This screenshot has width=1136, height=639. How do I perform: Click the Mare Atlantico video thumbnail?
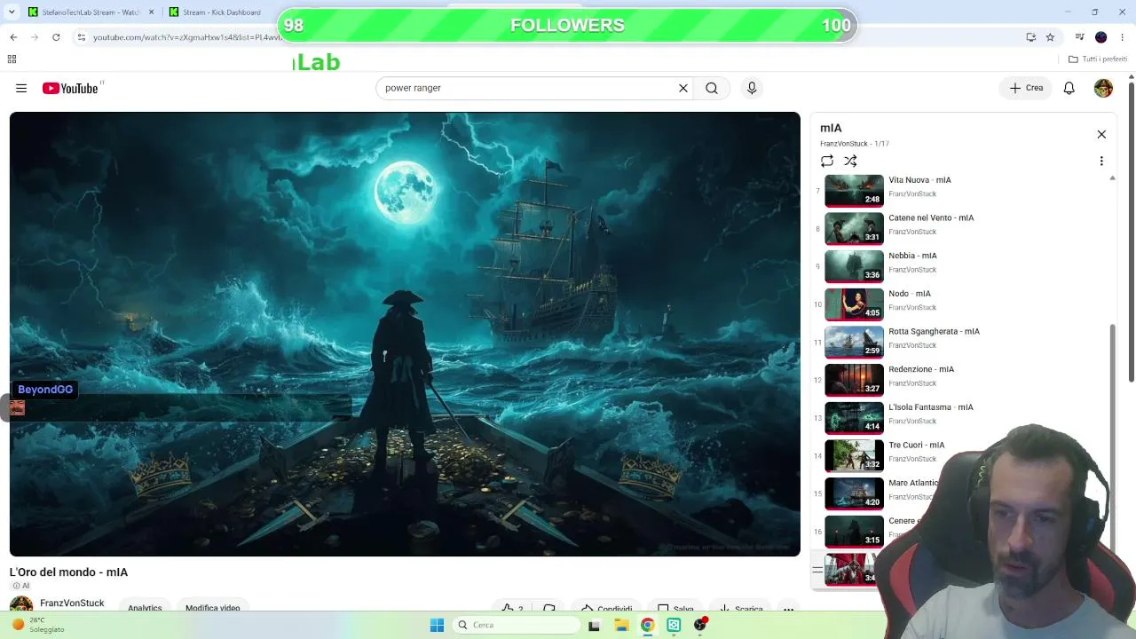854,493
